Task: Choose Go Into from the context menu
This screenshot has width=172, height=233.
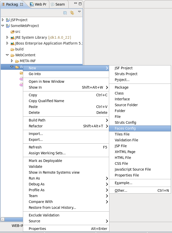Action: (66, 74)
